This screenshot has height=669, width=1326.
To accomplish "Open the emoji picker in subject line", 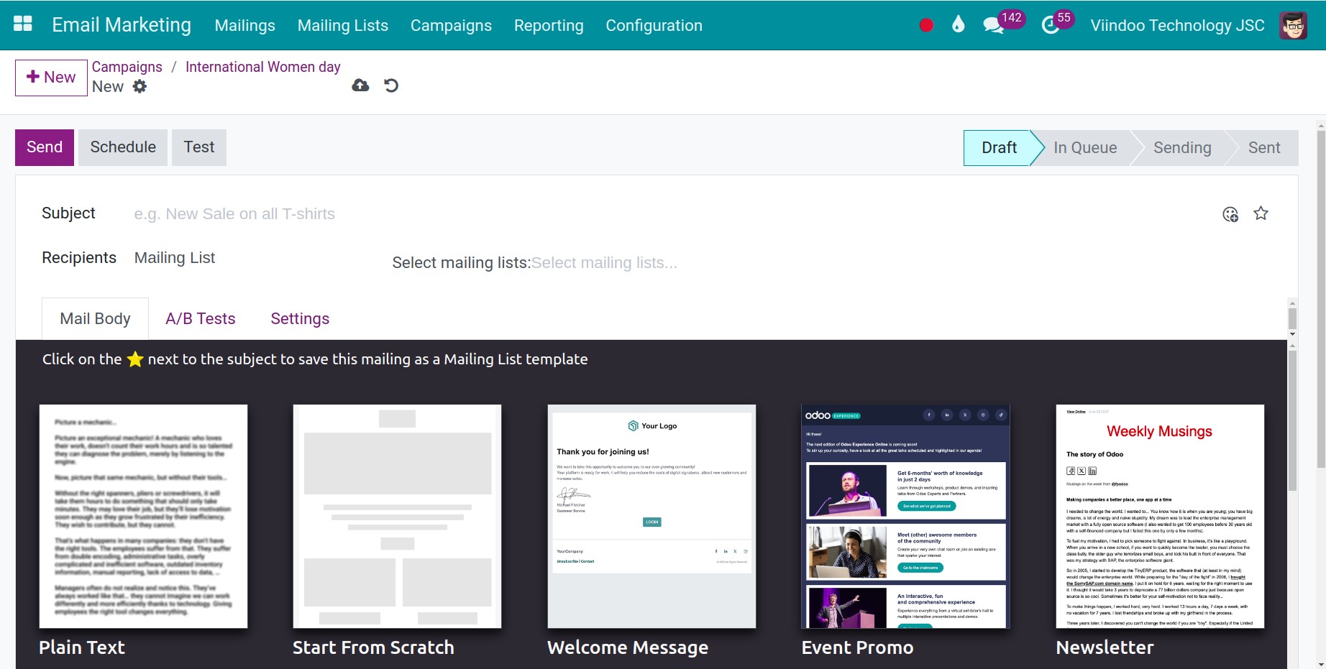I will (x=1230, y=214).
